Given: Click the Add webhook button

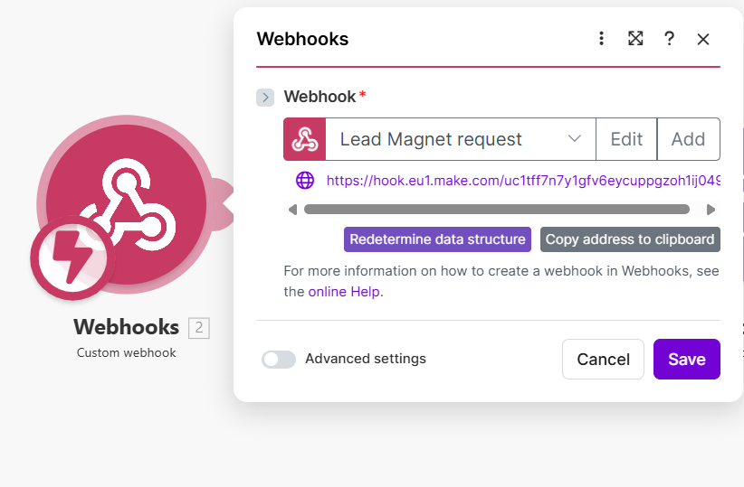Looking at the screenshot, I should pyautogui.click(x=688, y=139).
